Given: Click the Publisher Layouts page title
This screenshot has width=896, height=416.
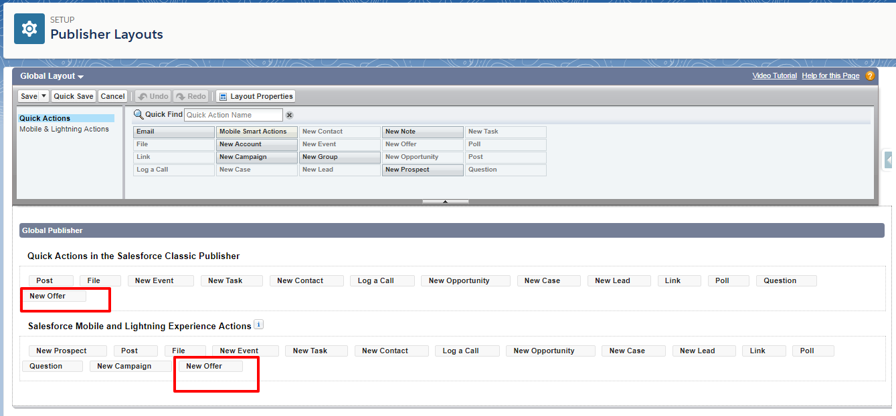Looking at the screenshot, I should coord(106,34).
